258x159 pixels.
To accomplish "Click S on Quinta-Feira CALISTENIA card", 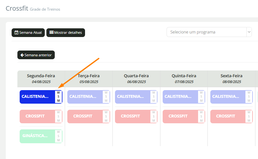I will 201,97.
